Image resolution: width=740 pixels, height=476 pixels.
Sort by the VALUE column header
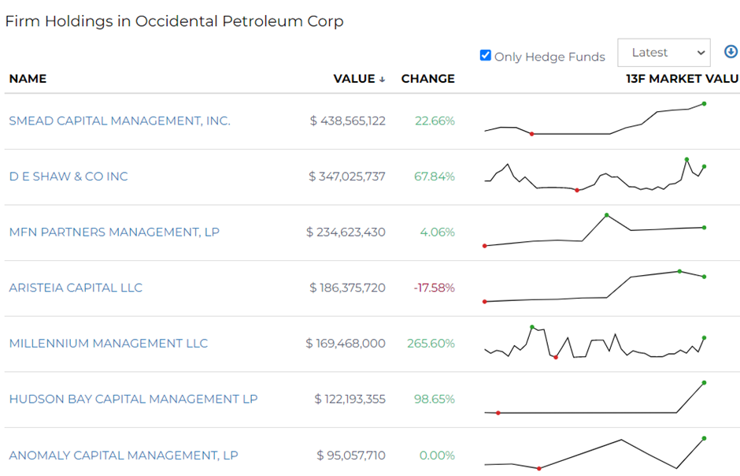(359, 79)
